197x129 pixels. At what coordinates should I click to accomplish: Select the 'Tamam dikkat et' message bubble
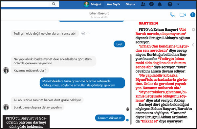click(x=110, y=118)
